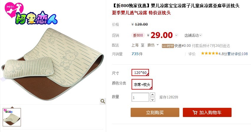251x132 pixels.
Task: Open the 累计评价108 reviews link
Action: point(237,54)
